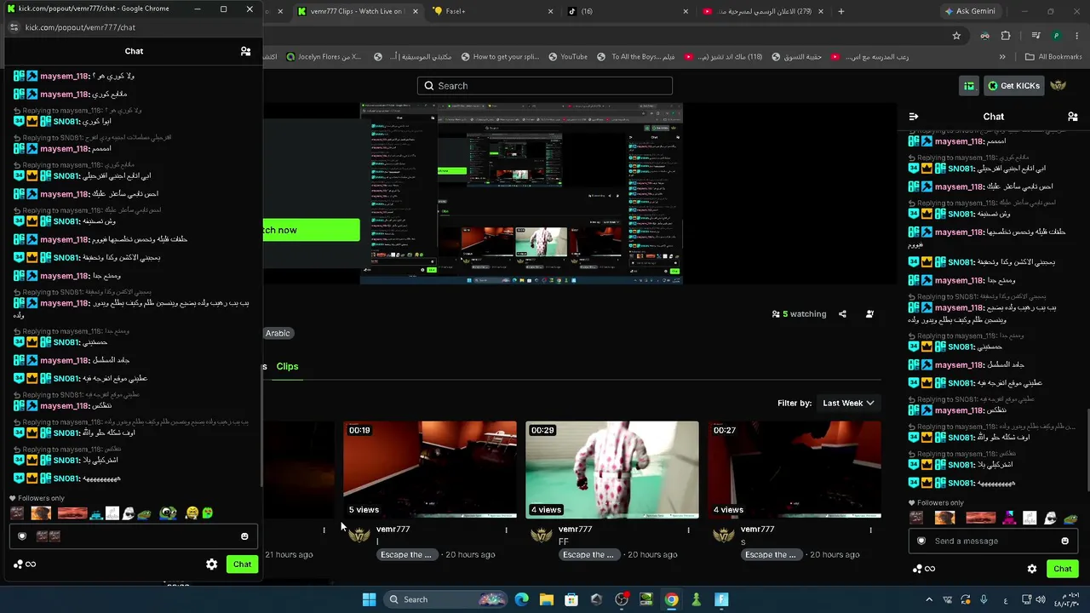Open the Windows Start menu

369,599
